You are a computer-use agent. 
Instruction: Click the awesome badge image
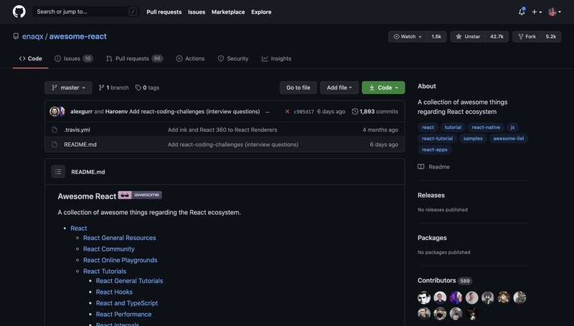tap(140, 195)
